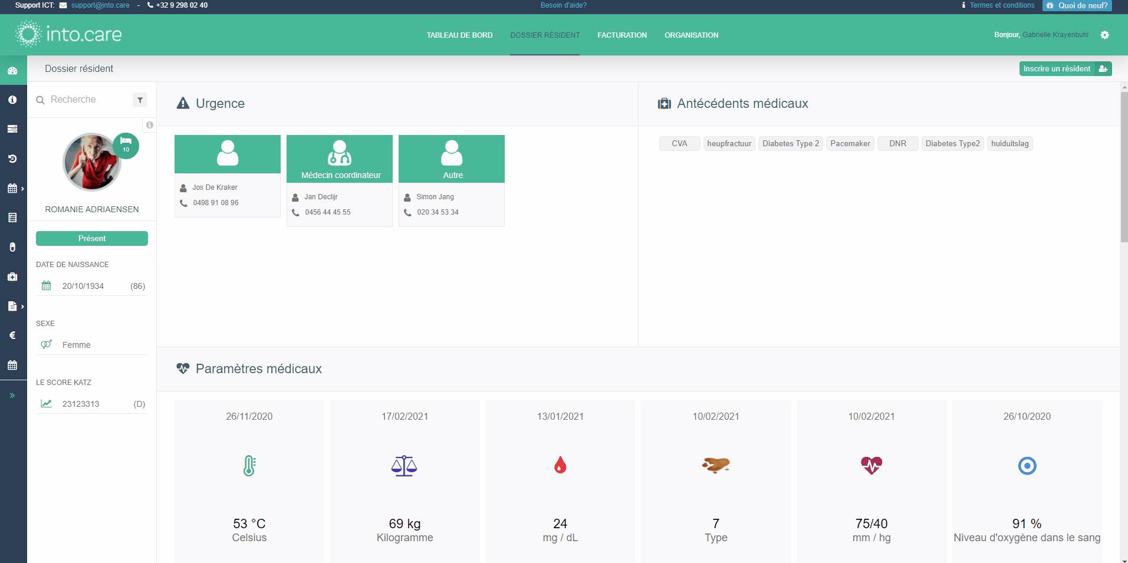
Task: Click the 69 kg weight value
Action: point(404,524)
